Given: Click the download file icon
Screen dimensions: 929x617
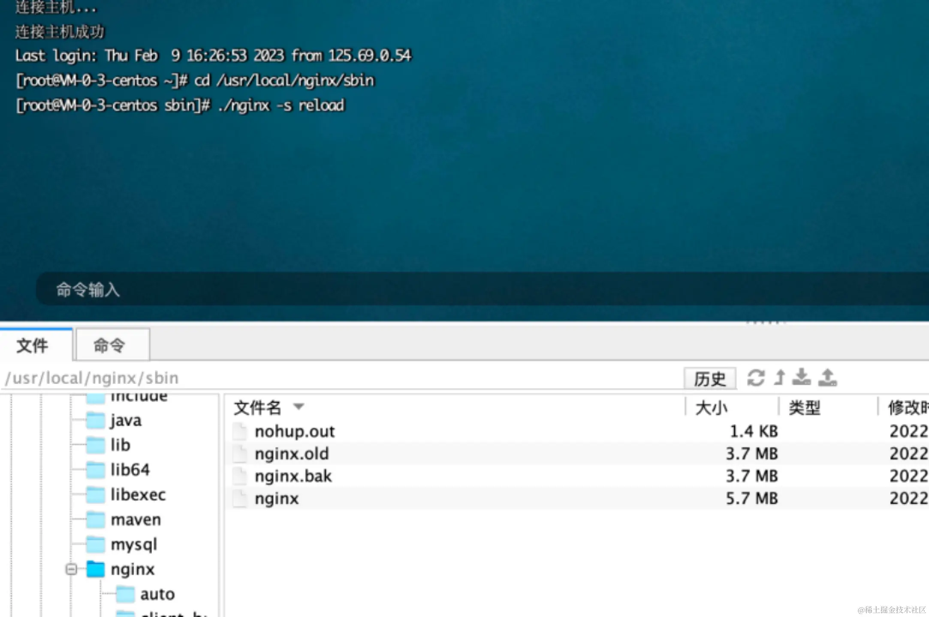Looking at the screenshot, I should coord(801,378).
